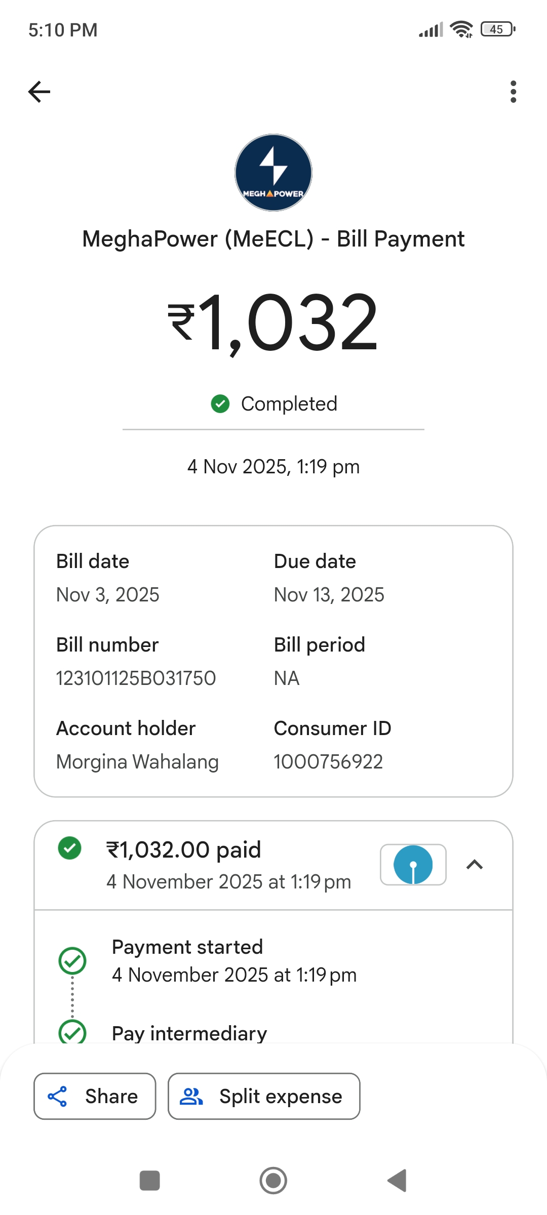
Task: Tap the ₹1,032.00 paid green checkmark
Action: 70,848
